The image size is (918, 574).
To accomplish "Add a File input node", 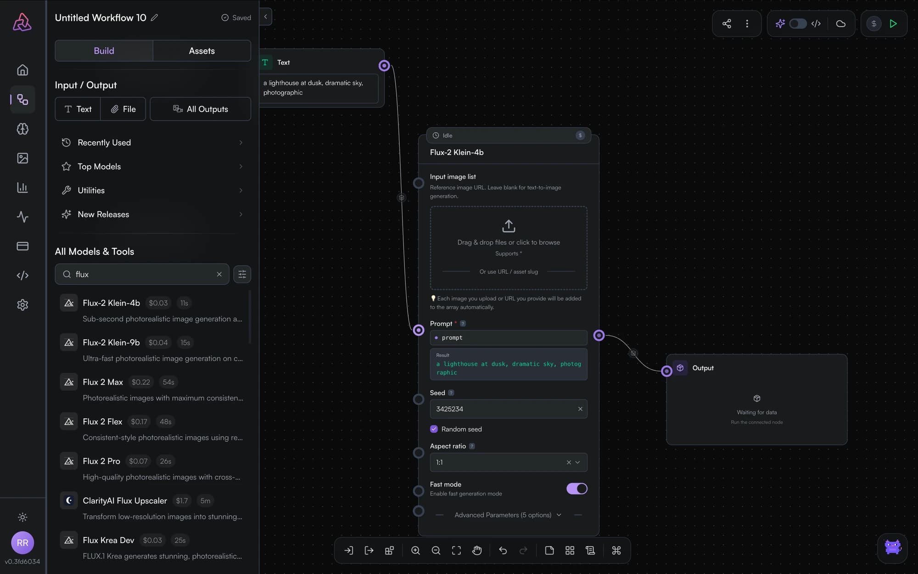I will tap(123, 109).
